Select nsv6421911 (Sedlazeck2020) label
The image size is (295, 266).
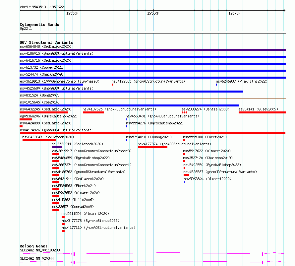(78, 179)
